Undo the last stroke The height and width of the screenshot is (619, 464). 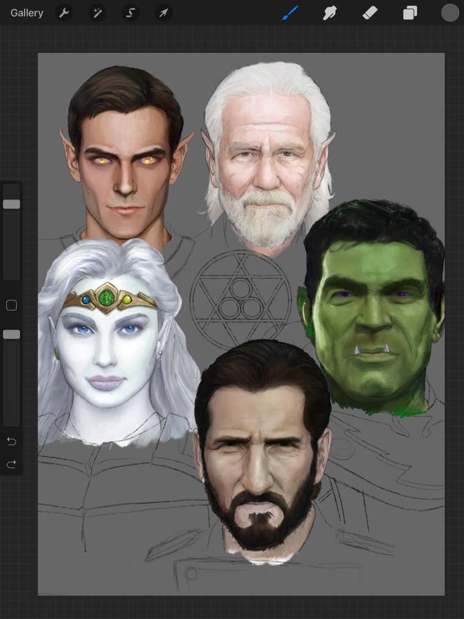12,442
